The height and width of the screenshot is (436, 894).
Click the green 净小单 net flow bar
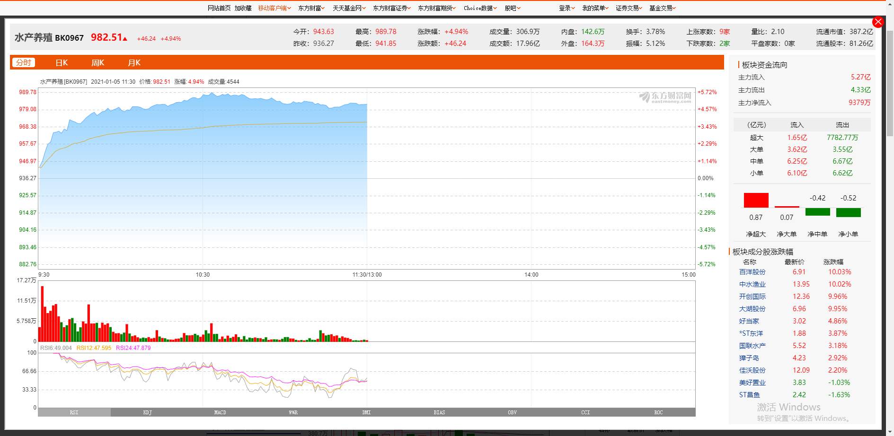[848, 212]
